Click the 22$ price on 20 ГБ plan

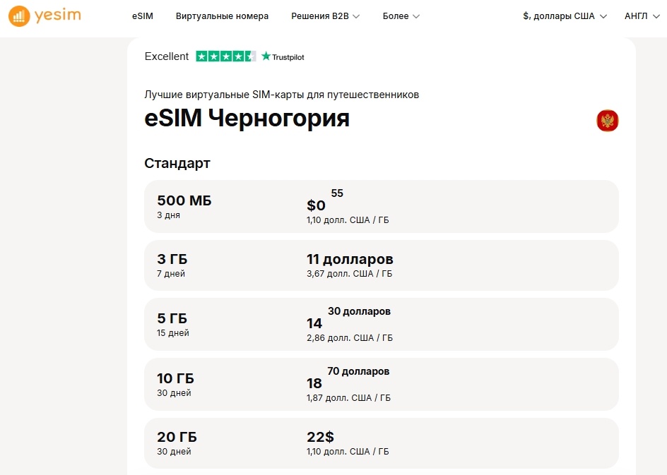(321, 437)
